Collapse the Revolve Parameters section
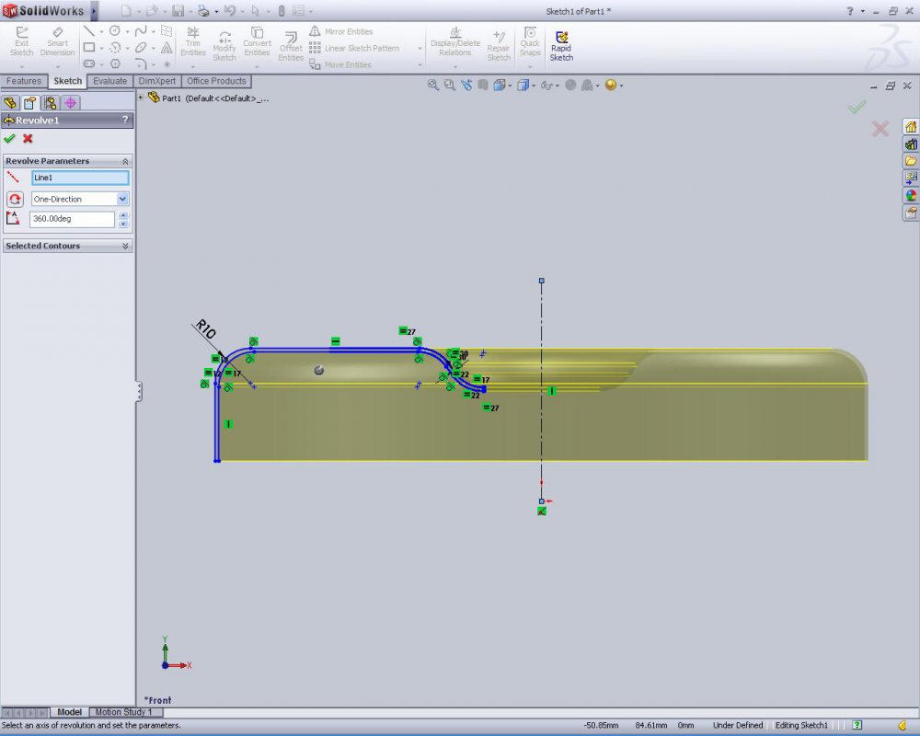Screen dimensions: 920x736 125,161
